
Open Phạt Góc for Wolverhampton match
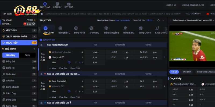[63, 68]
